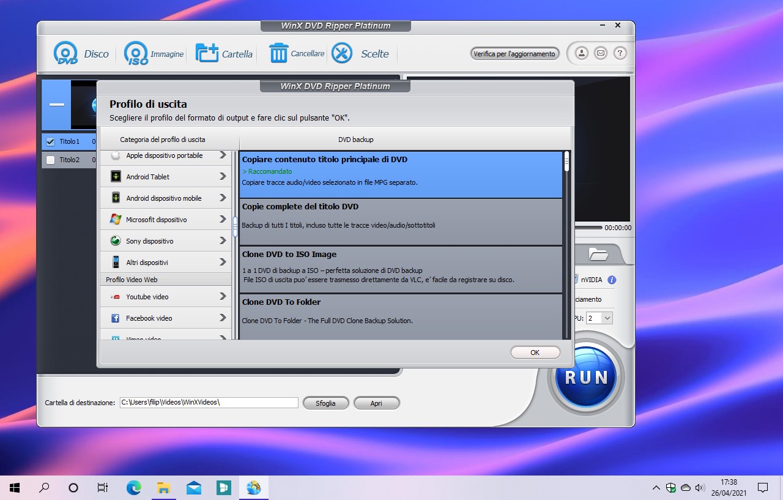The height and width of the screenshot is (500, 783).
Task: Open File Explorer from taskbar
Action: (x=163, y=488)
